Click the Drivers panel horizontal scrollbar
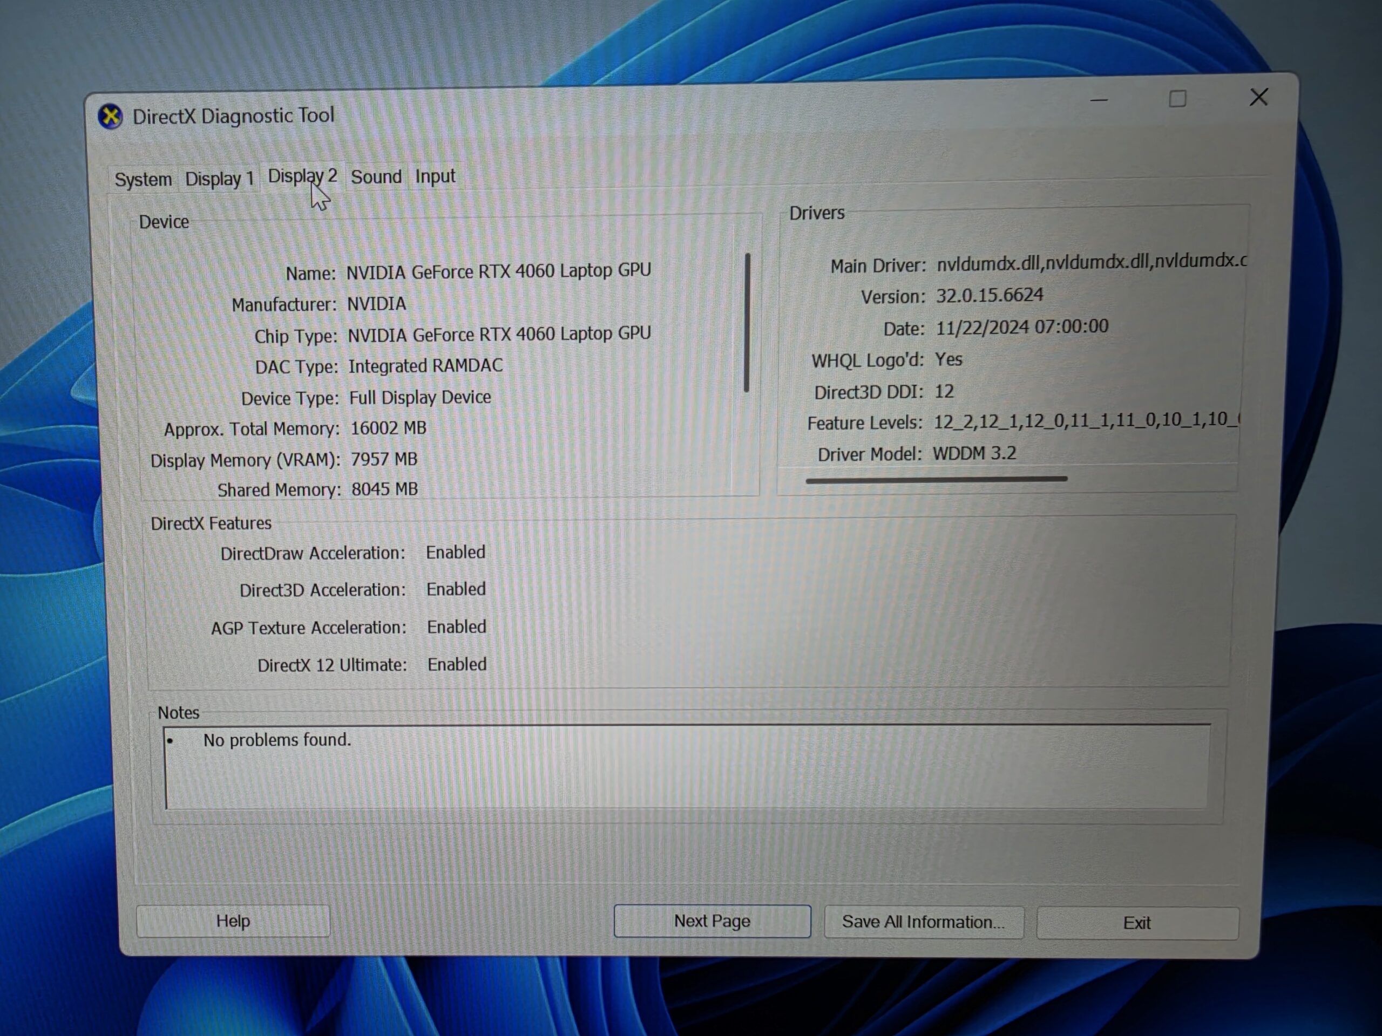The height and width of the screenshot is (1036, 1382). [937, 480]
